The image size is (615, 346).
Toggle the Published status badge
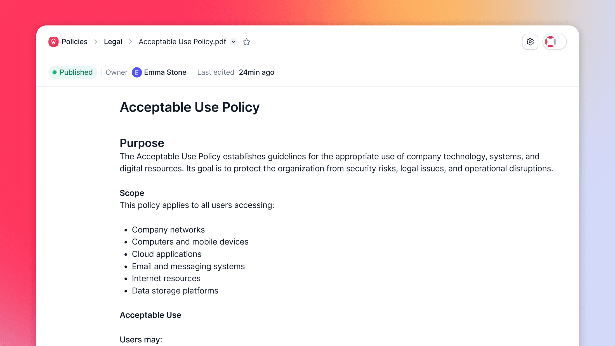point(72,72)
